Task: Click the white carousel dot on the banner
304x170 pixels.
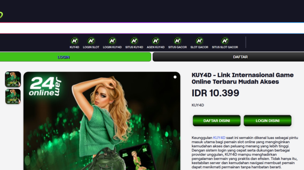Action: click(x=175, y=77)
